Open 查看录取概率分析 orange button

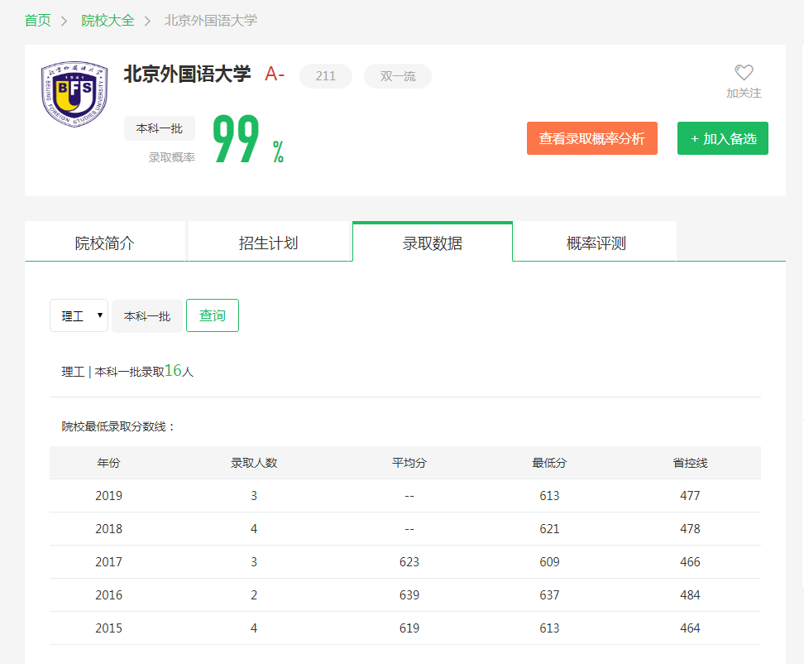(591, 138)
